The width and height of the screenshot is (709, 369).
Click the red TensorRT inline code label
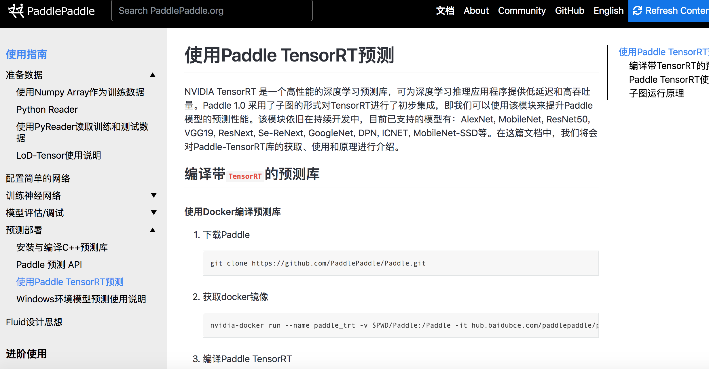pos(245,176)
